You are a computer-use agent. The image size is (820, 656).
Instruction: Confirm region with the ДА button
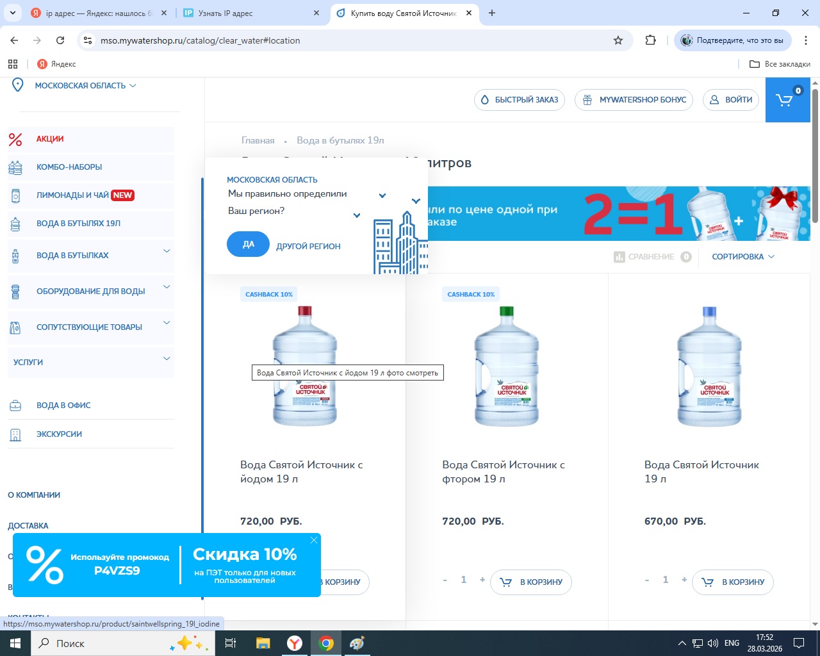248,244
